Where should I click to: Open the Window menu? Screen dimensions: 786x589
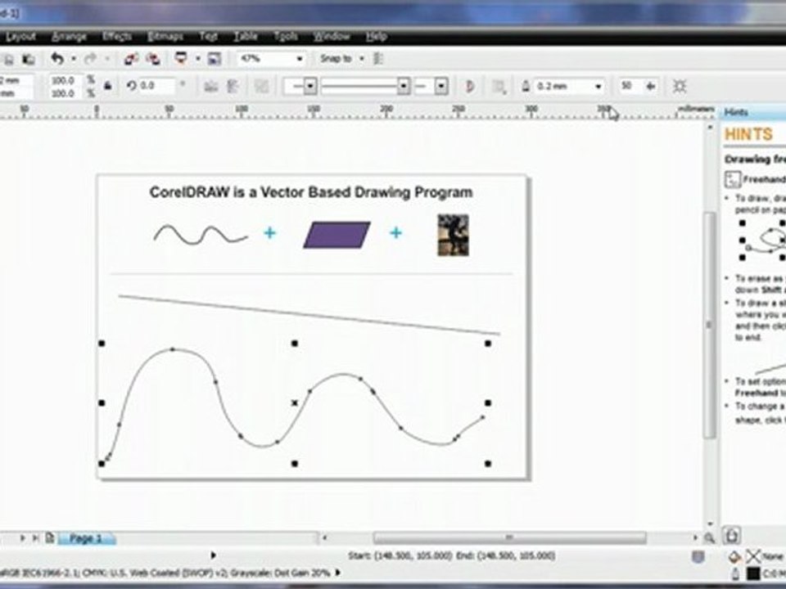332,37
